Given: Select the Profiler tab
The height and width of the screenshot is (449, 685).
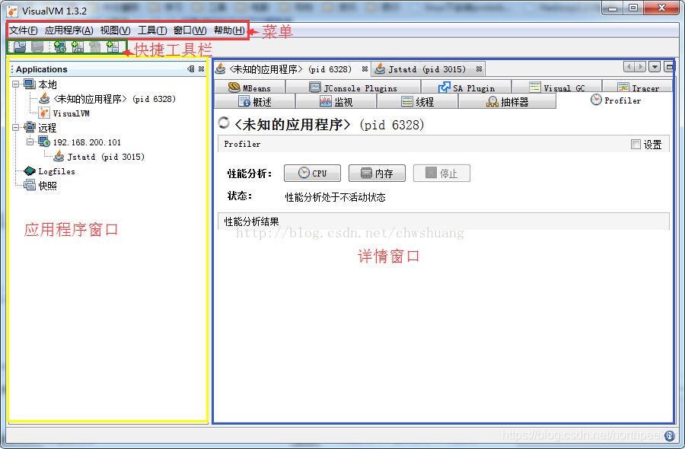Looking at the screenshot, I should (x=616, y=100).
